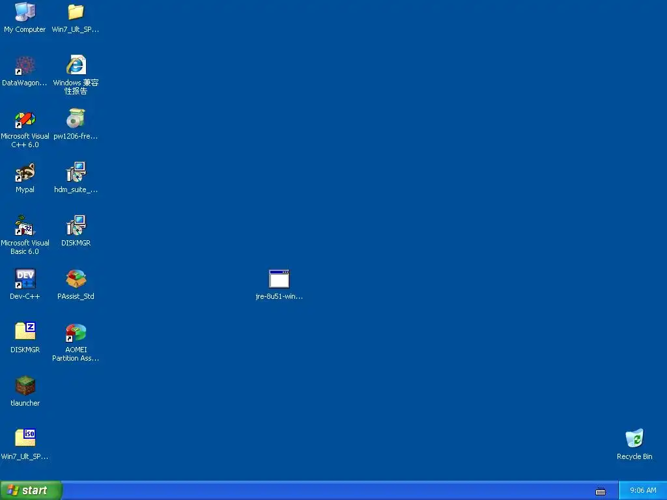Click the keyboard icon in system tray
Screen dimensions: 667x500
600,491
